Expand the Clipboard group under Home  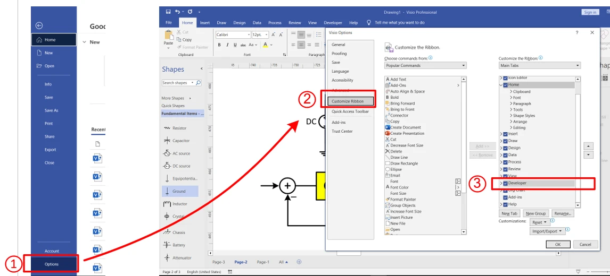[x=511, y=92]
